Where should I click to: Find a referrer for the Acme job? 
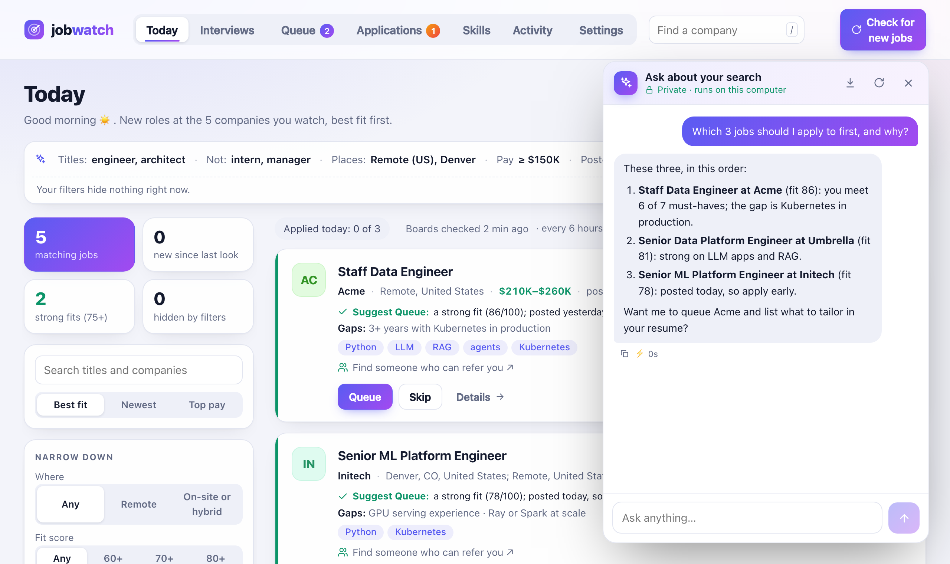(426, 367)
